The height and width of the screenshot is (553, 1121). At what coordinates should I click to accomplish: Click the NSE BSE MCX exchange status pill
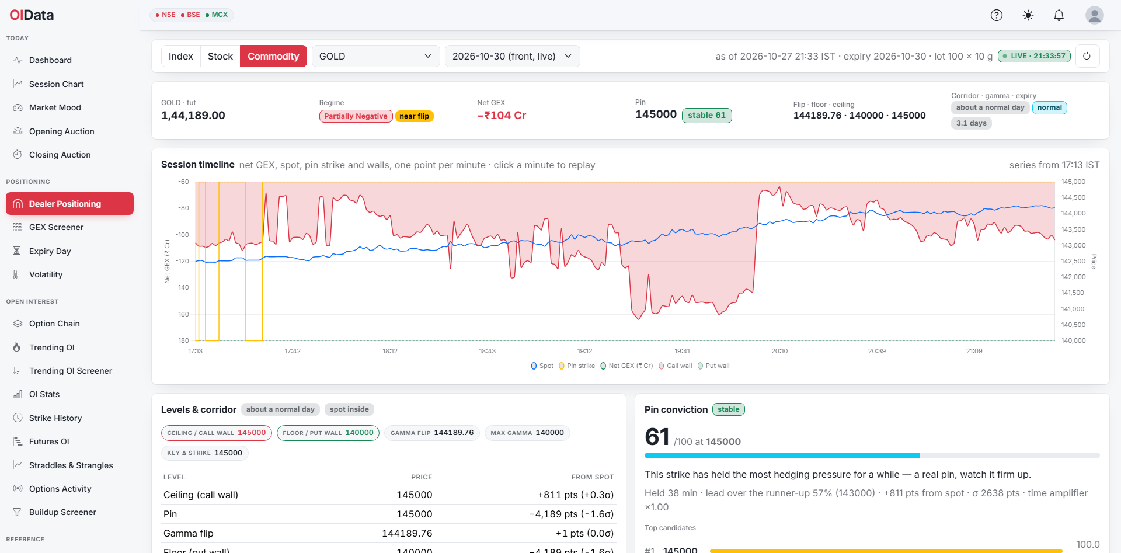[192, 15]
